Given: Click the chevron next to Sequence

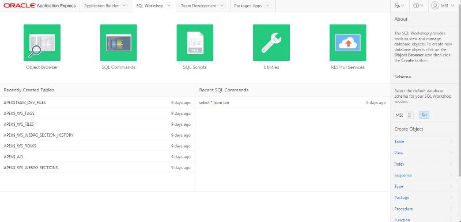Looking at the screenshot, I should coord(451,175).
